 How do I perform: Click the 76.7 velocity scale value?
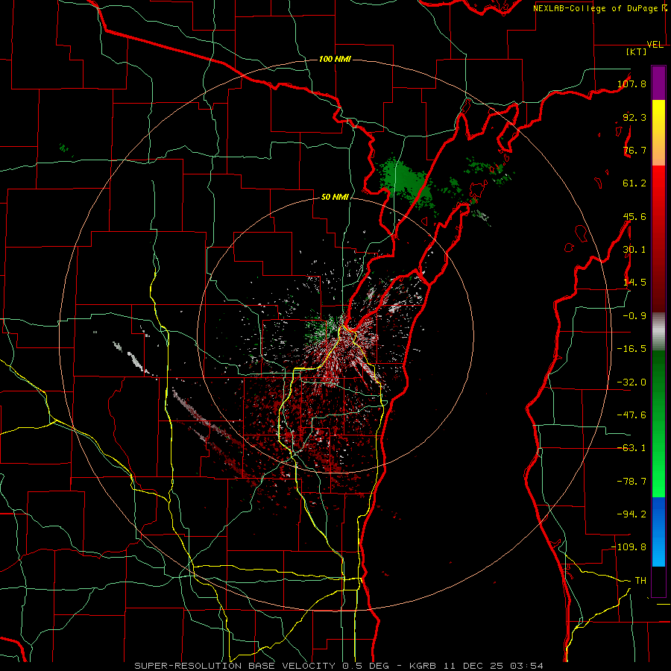click(x=634, y=150)
